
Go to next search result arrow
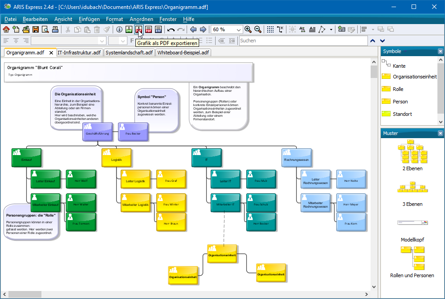coord(383,41)
